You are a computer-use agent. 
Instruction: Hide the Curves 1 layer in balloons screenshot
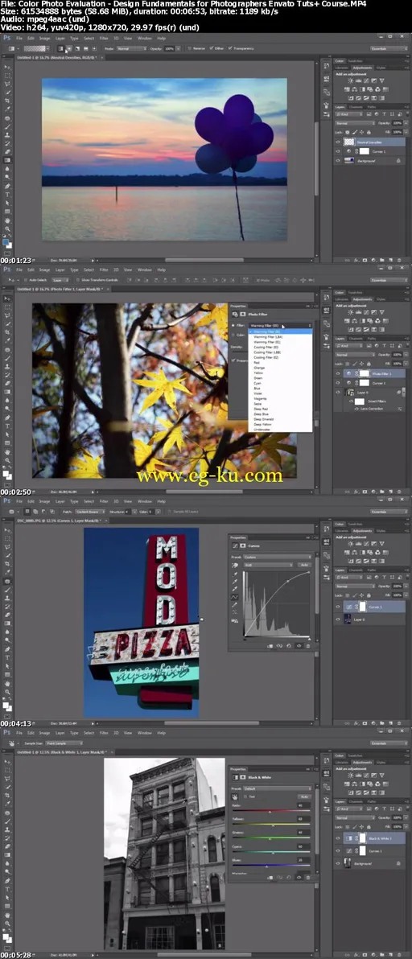(338, 151)
